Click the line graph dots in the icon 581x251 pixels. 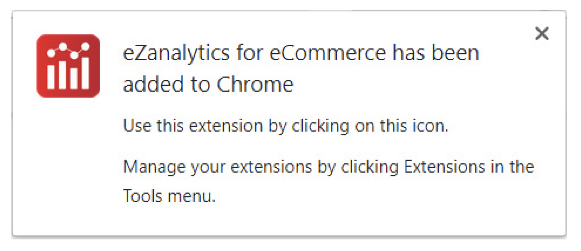(68, 51)
